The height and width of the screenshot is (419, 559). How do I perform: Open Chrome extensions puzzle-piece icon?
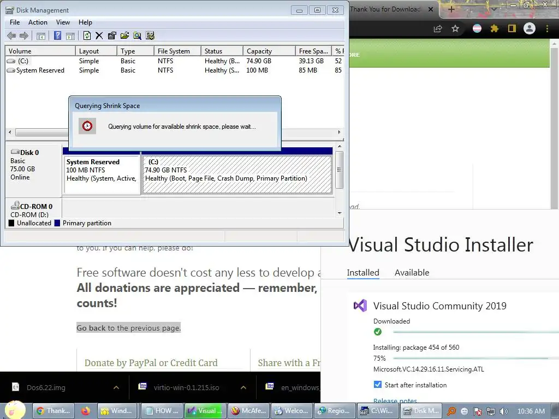tap(494, 28)
